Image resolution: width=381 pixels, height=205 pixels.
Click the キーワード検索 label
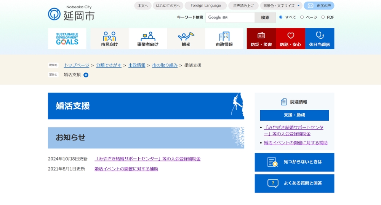coord(190,17)
